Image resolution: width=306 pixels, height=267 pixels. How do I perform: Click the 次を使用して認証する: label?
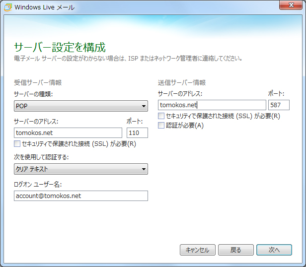[41, 157]
